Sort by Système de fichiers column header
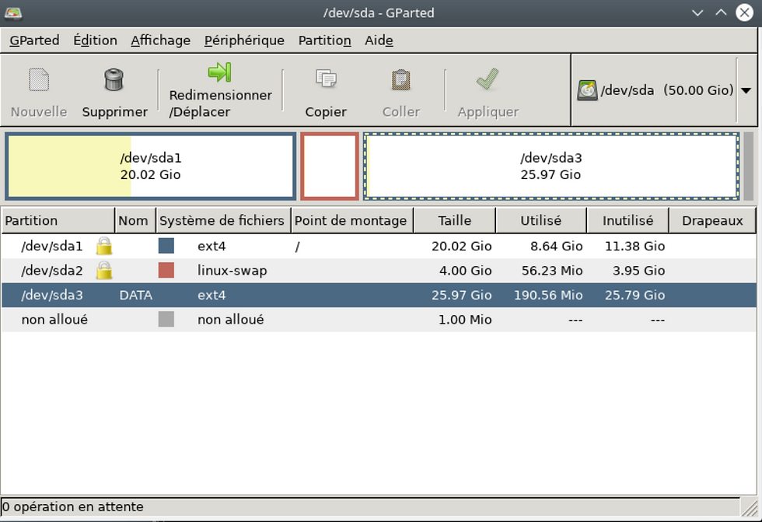 [x=223, y=221]
